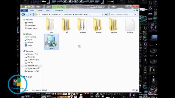Select the setup application icon
The height and width of the screenshot is (98, 175).
point(51,42)
